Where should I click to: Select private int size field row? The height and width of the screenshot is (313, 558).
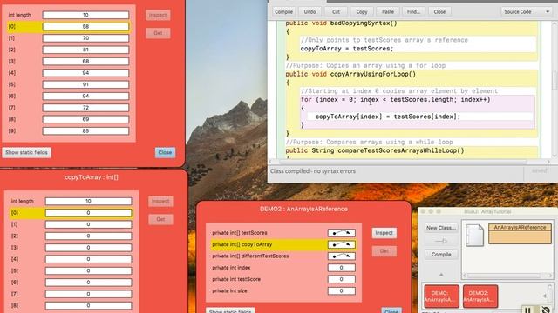point(283,291)
